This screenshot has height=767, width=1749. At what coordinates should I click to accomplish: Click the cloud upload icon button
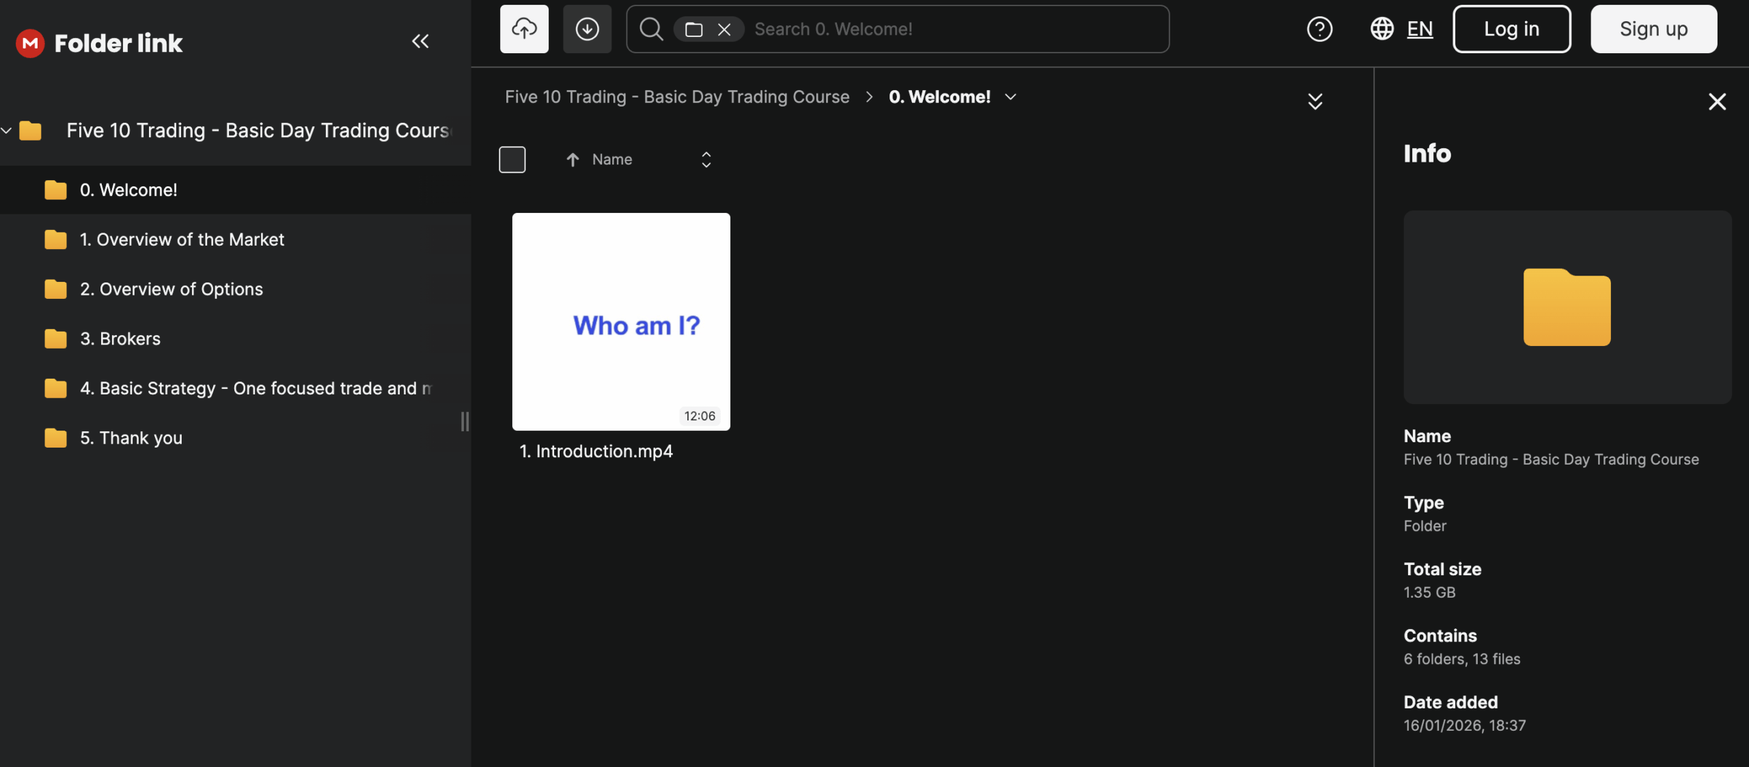pos(524,29)
